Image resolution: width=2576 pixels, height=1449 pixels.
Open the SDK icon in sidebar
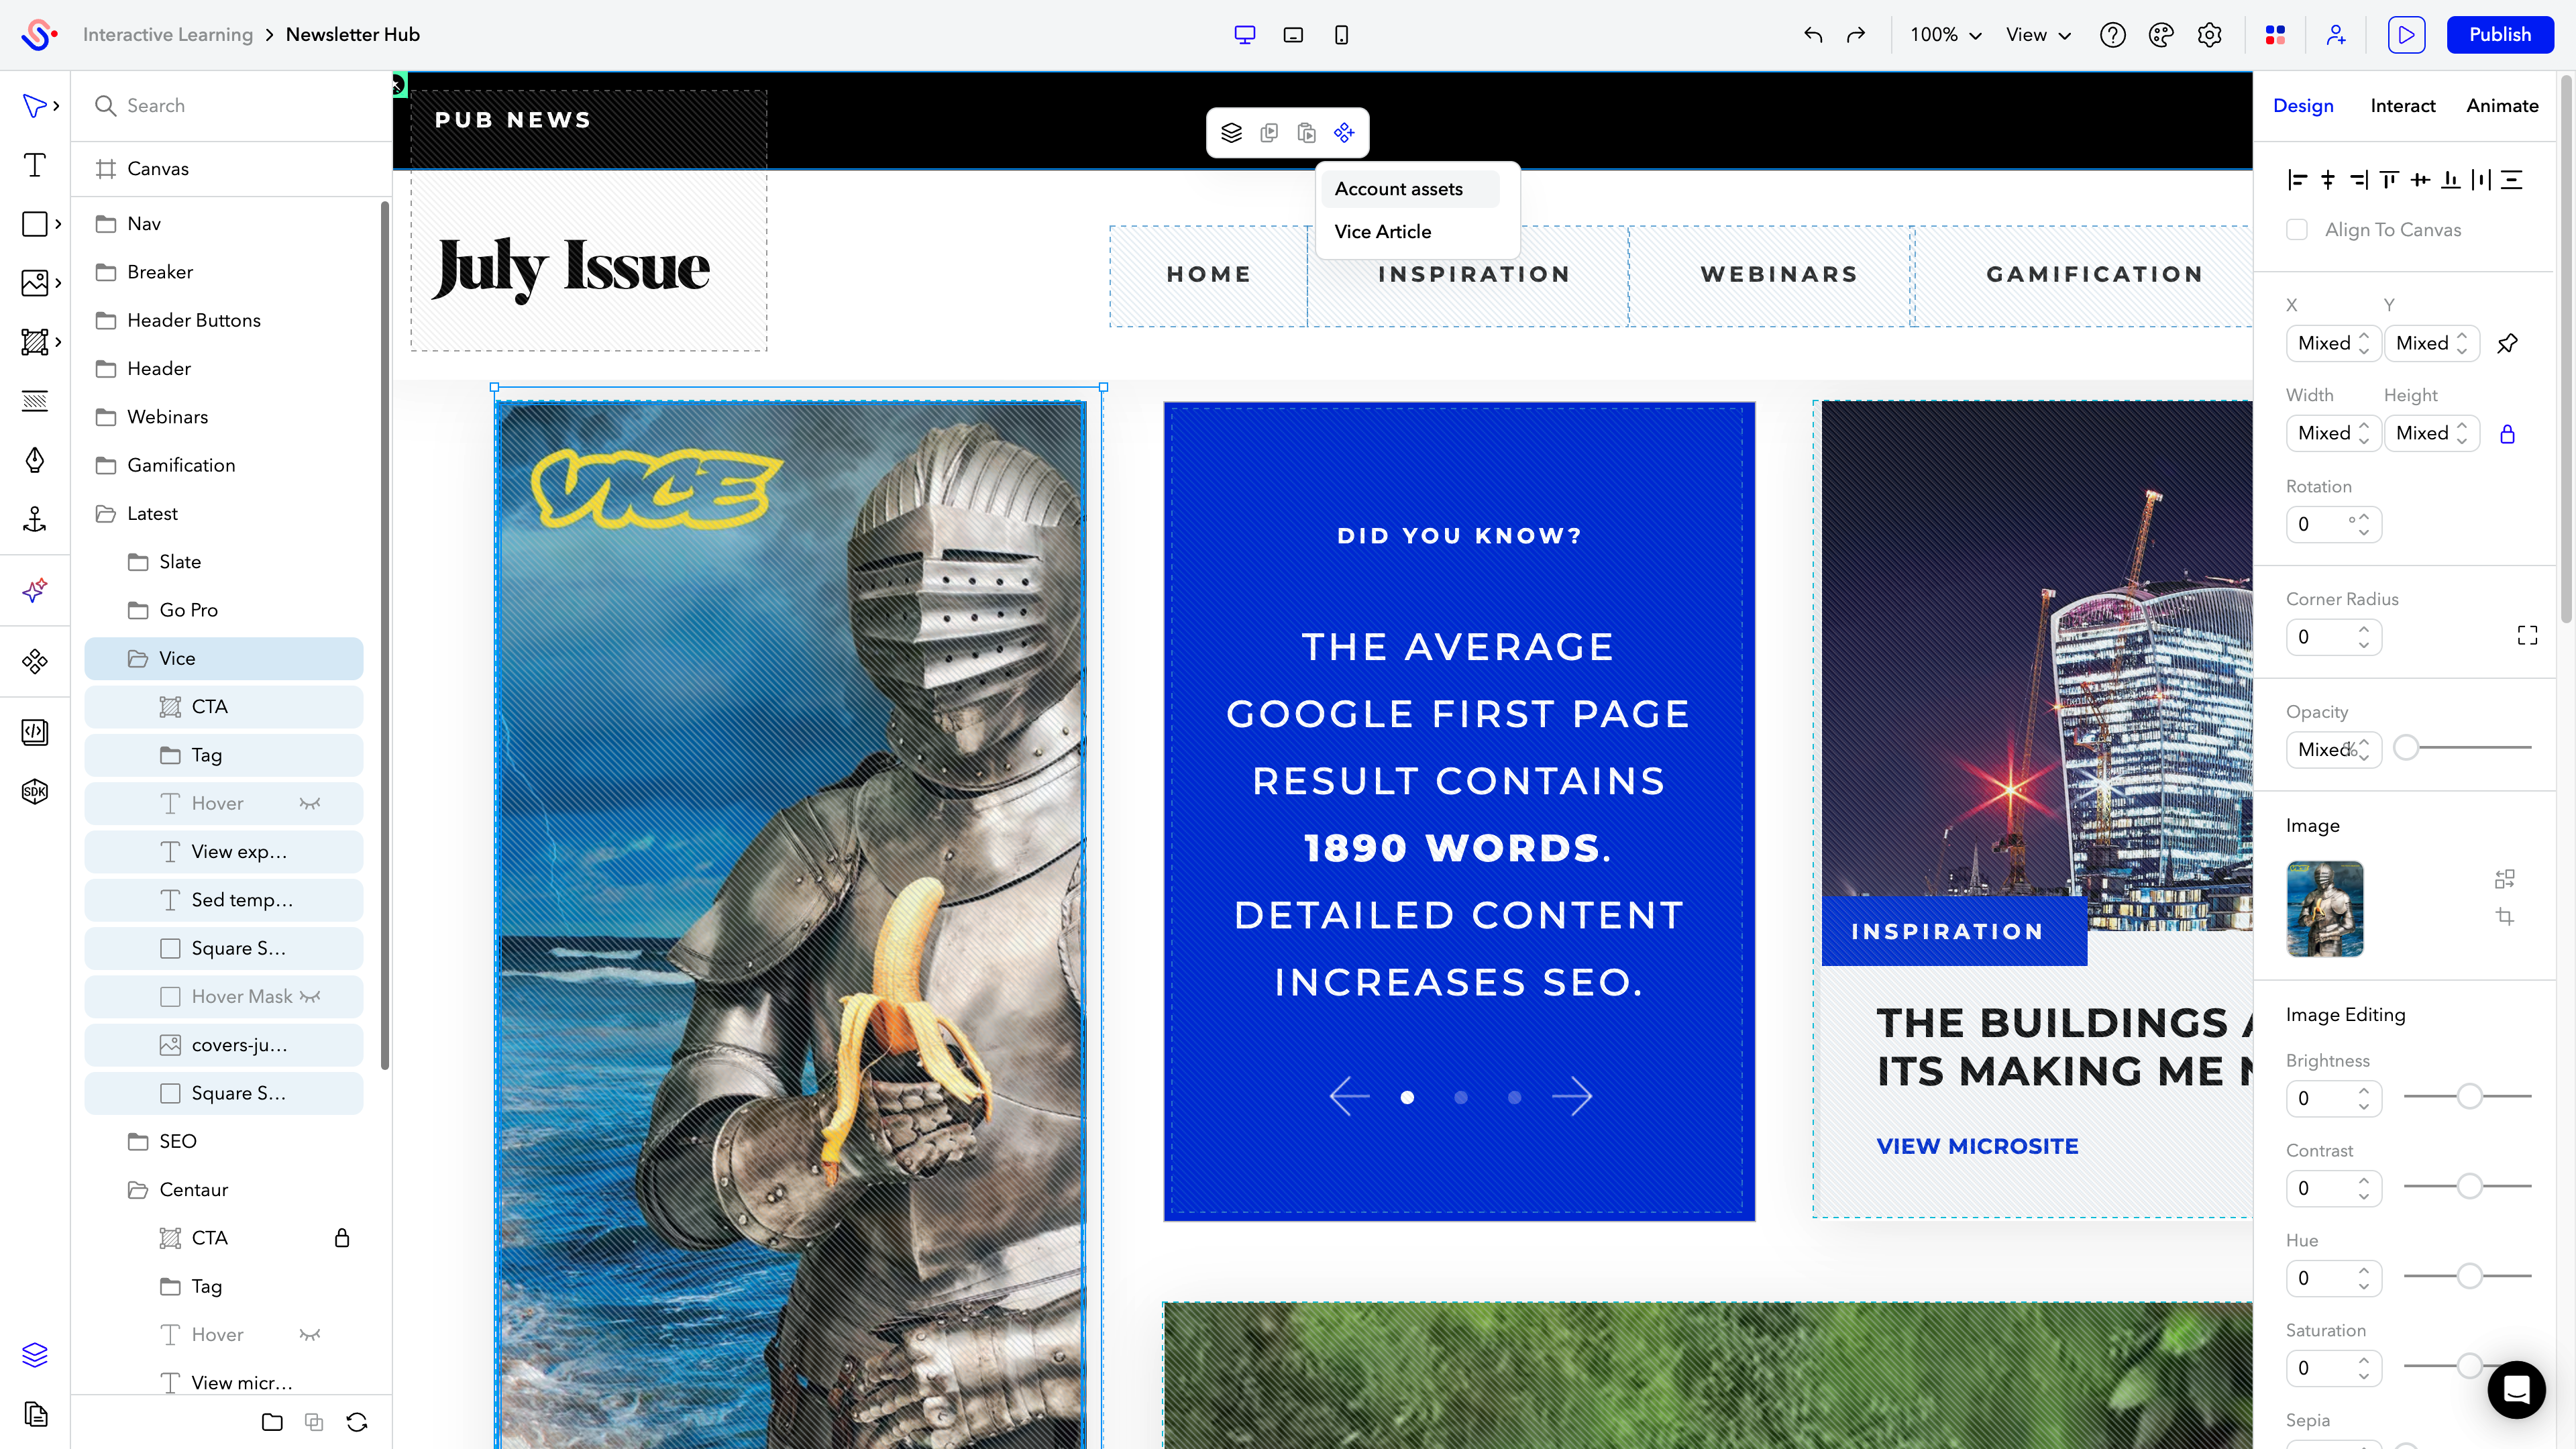(x=34, y=791)
